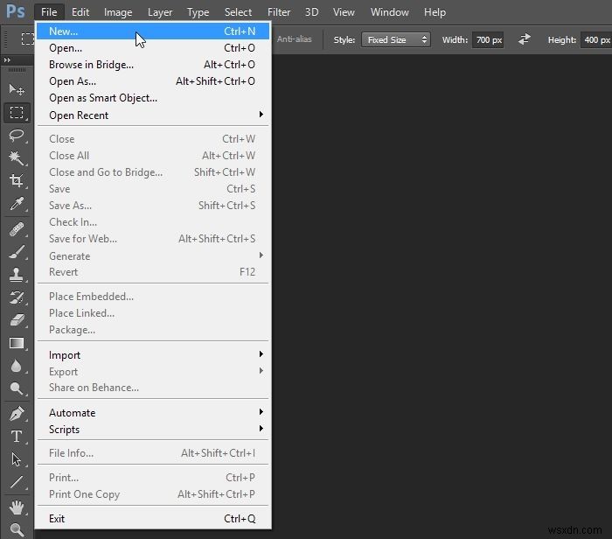Open the marquee tool preset picker
Viewport: 612px width, 539px height.
click(x=27, y=39)
